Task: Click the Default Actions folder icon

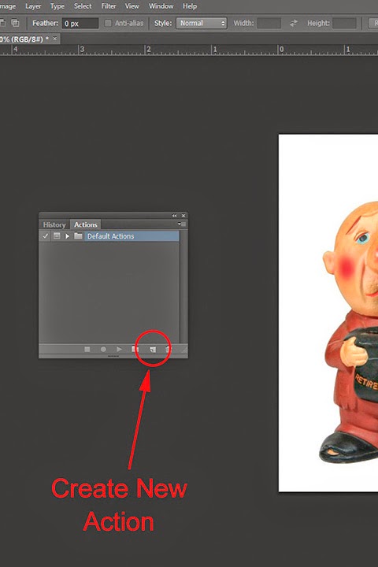Action: click(78, 235)
